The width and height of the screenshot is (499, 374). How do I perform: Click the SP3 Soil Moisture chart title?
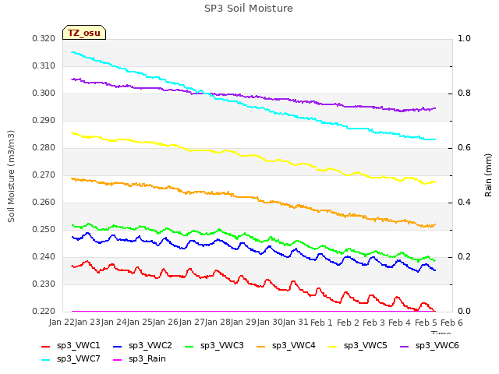[x=249, y=9]
